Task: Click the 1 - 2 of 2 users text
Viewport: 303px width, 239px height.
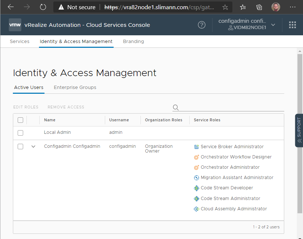Action: (x=266, y=227)
